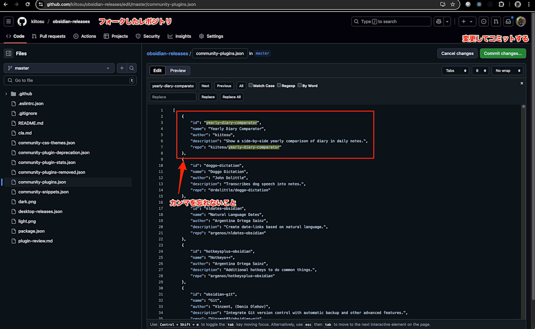
Task: Open GitHub Copilot chat icon
Action: 439,21
